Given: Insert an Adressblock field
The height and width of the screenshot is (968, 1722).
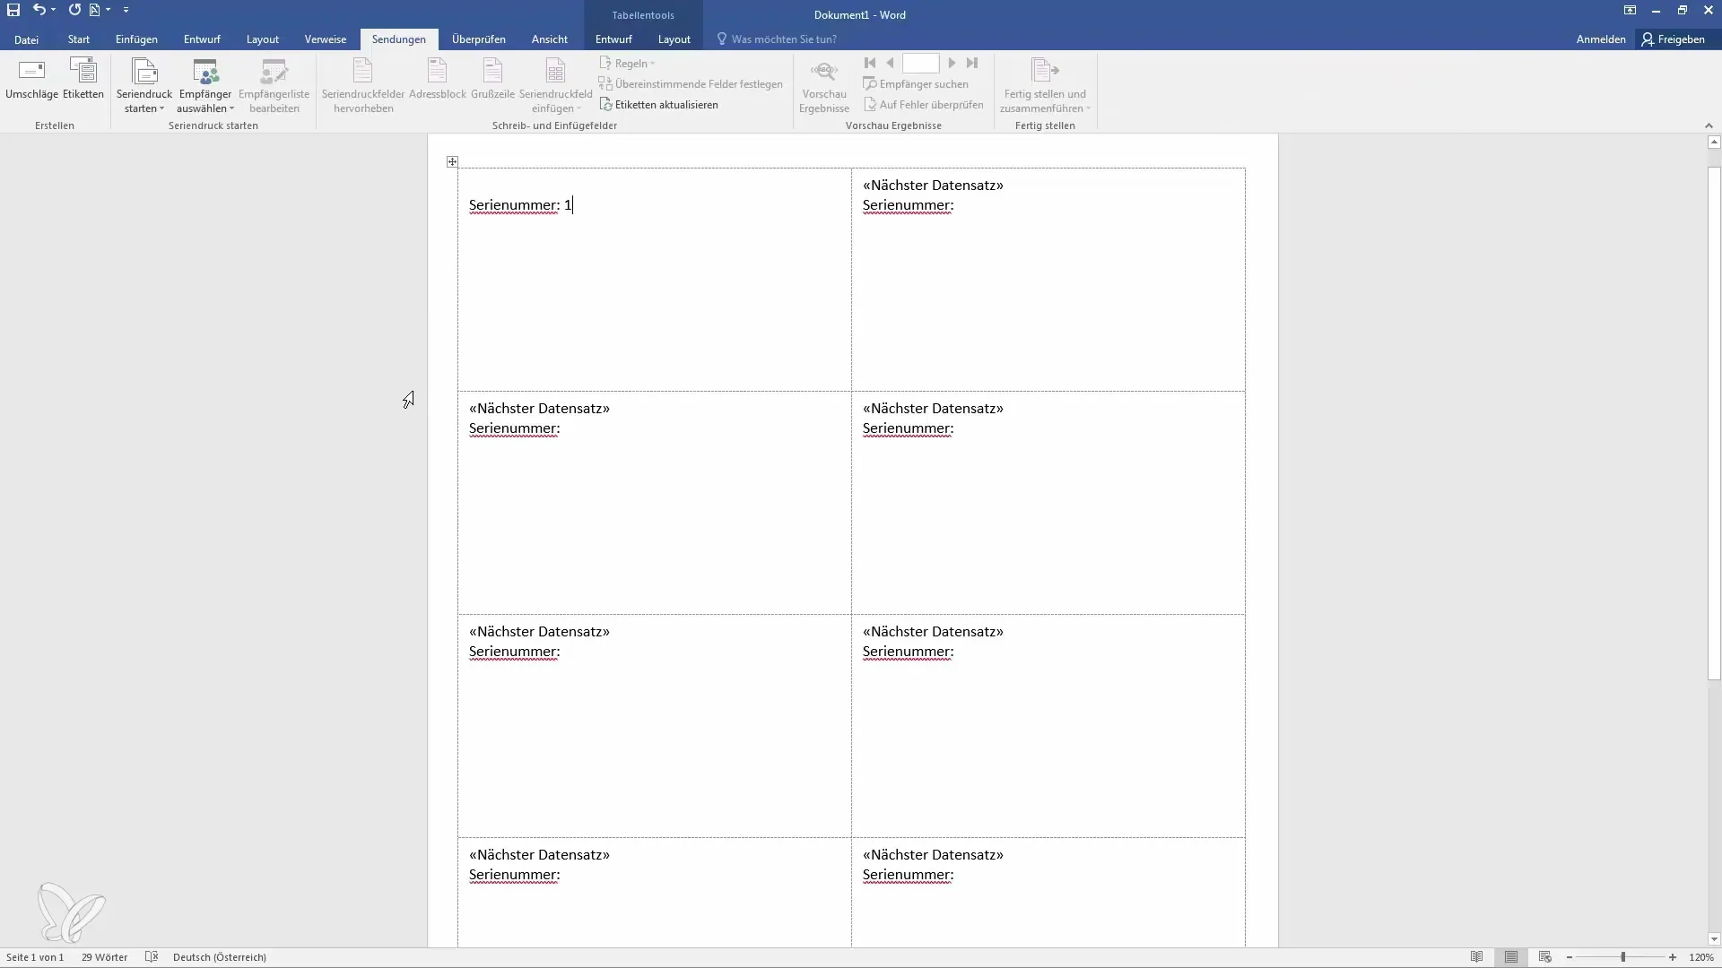Looking at the screenshot, I should (x=438, y=78).
